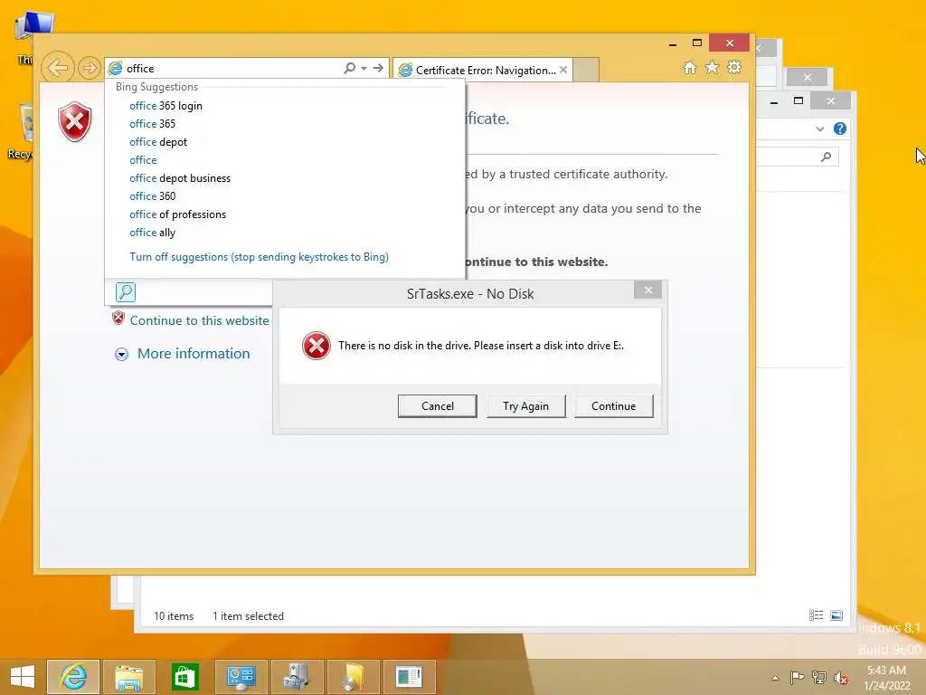This screenshot has height=695, width=926.
Task: Click 'Turn off suggestions' link
Action: (x=259, y=257)
